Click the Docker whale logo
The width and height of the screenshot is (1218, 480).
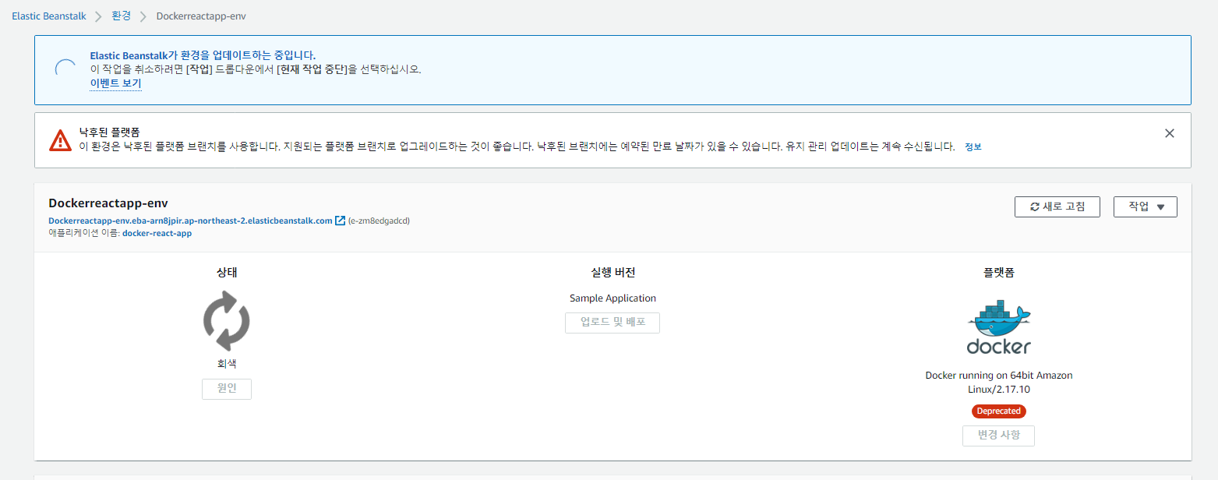point(999,327)
